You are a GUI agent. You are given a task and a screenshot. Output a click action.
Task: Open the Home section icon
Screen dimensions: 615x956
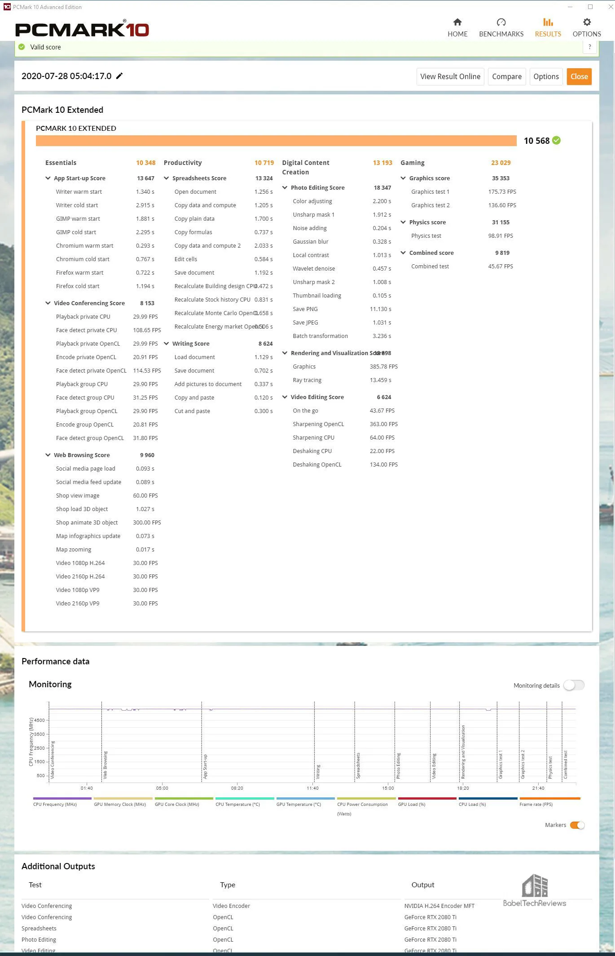click(457, 22)
